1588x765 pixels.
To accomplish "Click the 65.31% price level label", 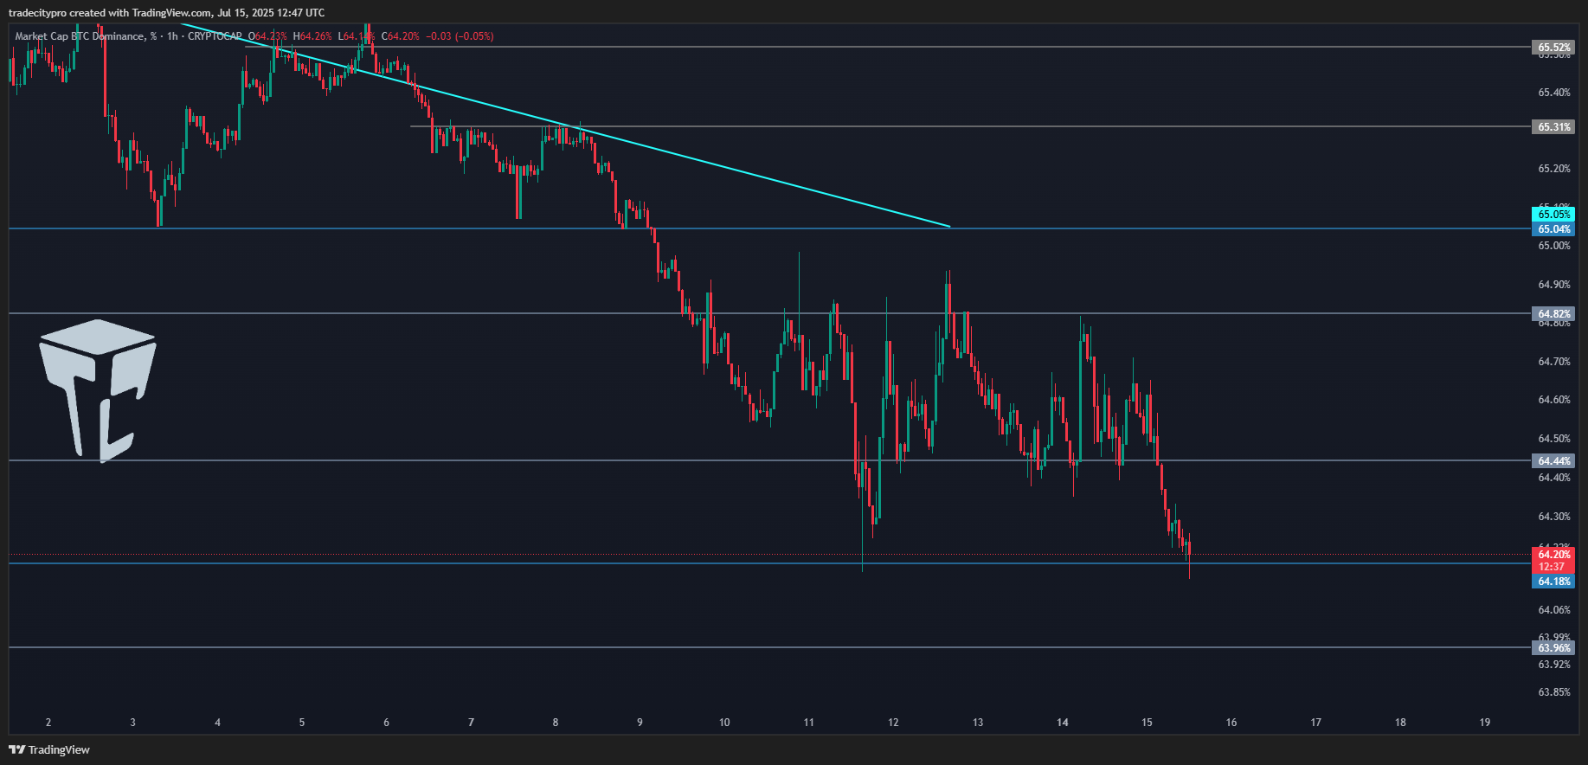I will tap(1553, 127).
